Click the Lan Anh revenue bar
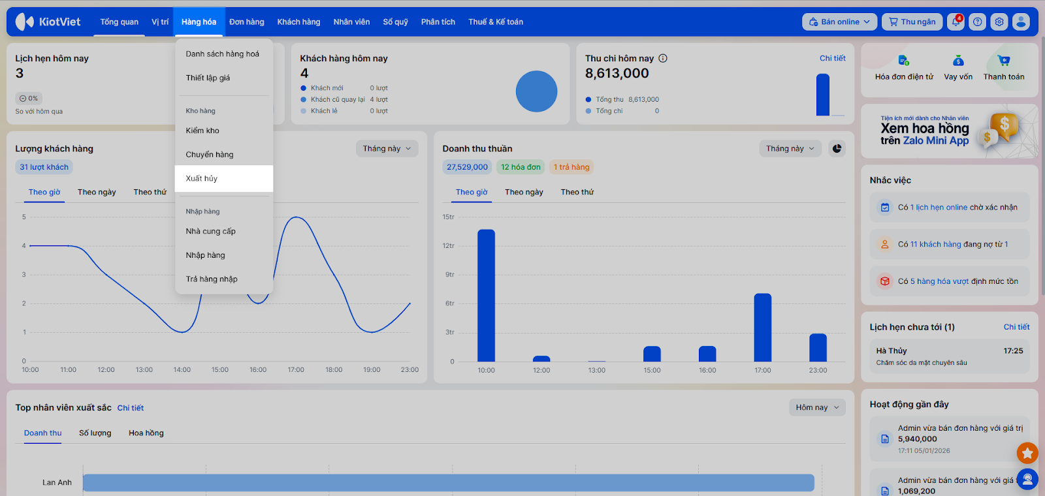This screenshot has height=496, width=1045. pos(449,483)
